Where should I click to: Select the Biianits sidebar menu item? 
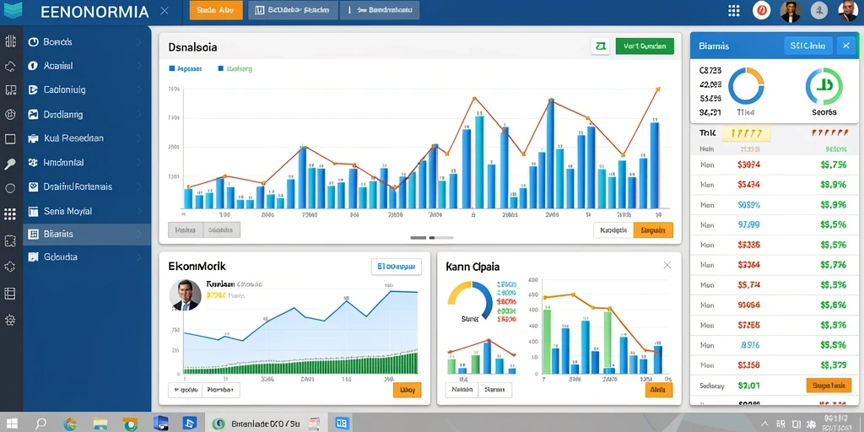coord(87,234)
